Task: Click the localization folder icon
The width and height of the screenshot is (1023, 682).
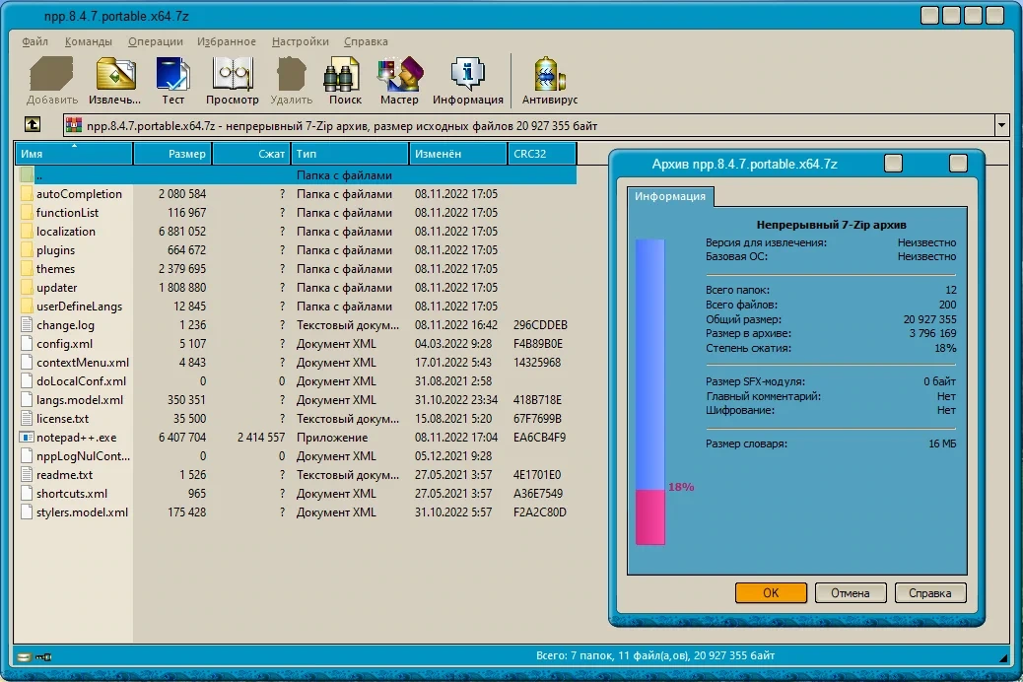Action: [26, 232]
